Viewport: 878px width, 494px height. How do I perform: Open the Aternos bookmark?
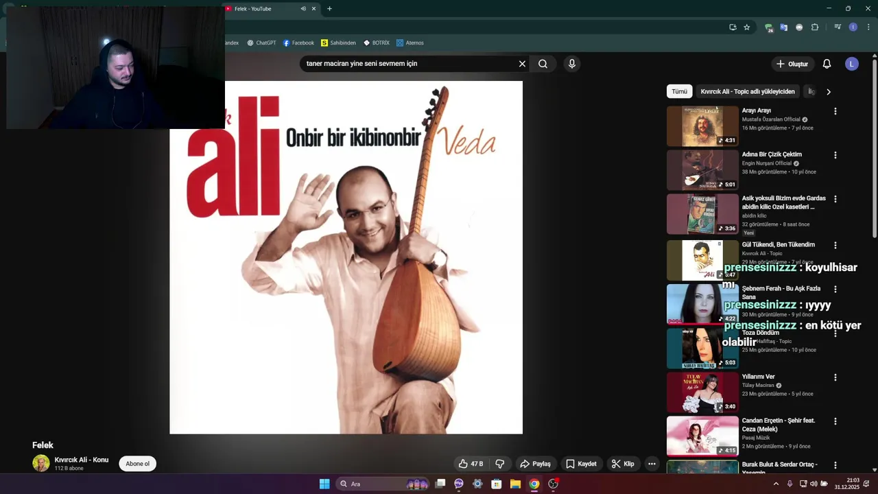410,43
